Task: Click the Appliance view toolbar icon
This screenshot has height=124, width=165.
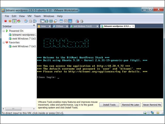Action: pyautogui.click(x=65, y=21)
